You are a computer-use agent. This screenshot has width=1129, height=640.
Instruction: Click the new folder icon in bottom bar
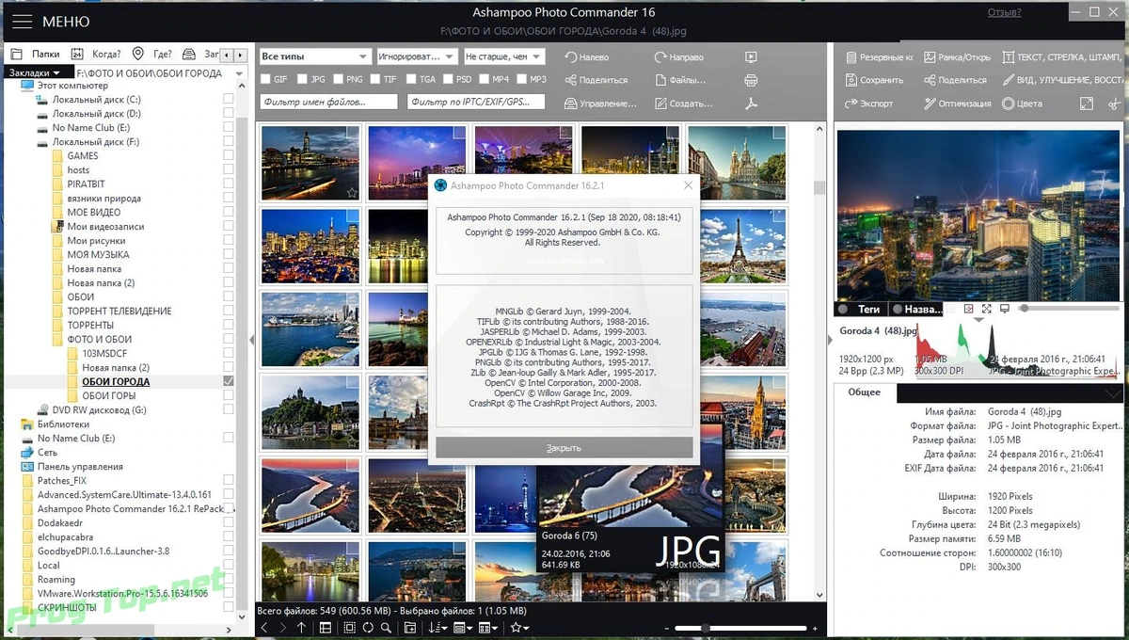pyautogui.click(x=410, y=628)
